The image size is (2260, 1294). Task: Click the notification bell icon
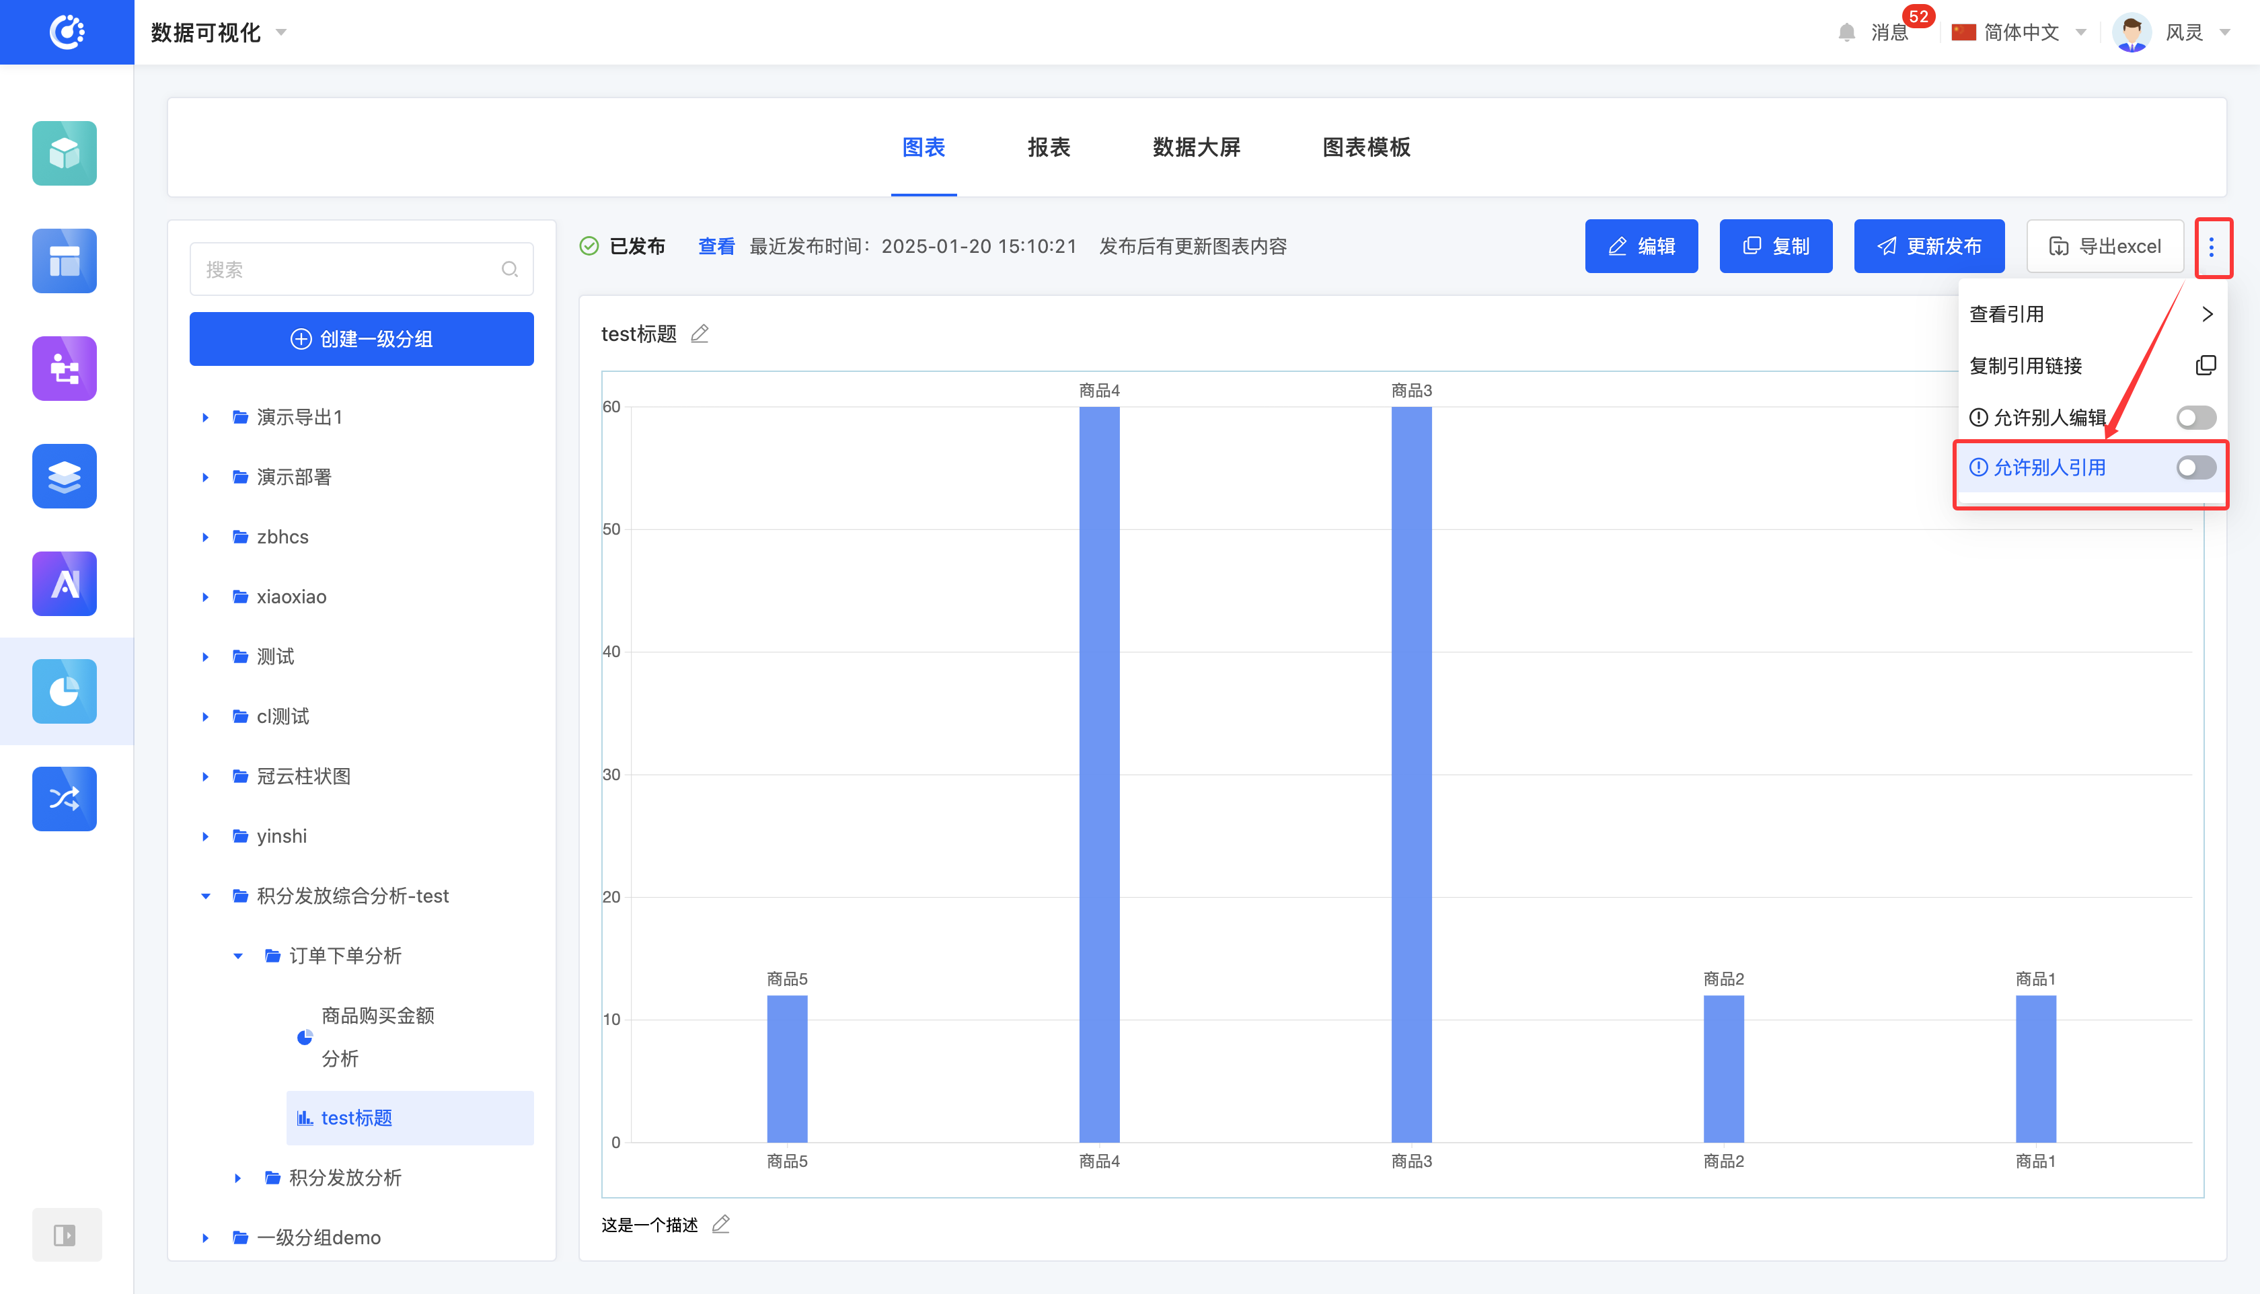pos(1847,33)
